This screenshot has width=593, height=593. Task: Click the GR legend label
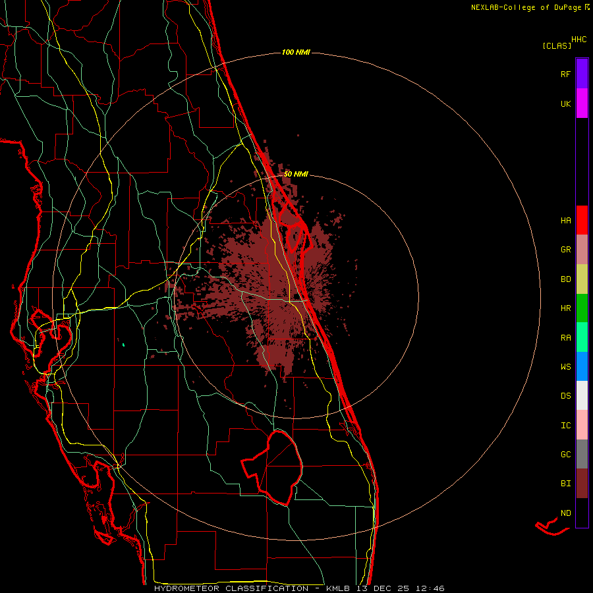565,250
